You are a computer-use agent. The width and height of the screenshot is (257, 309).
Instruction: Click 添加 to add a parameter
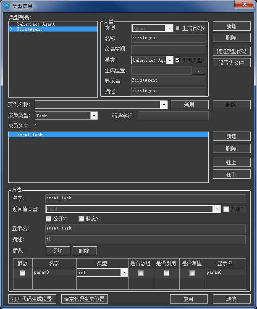(x=58, y=251)
